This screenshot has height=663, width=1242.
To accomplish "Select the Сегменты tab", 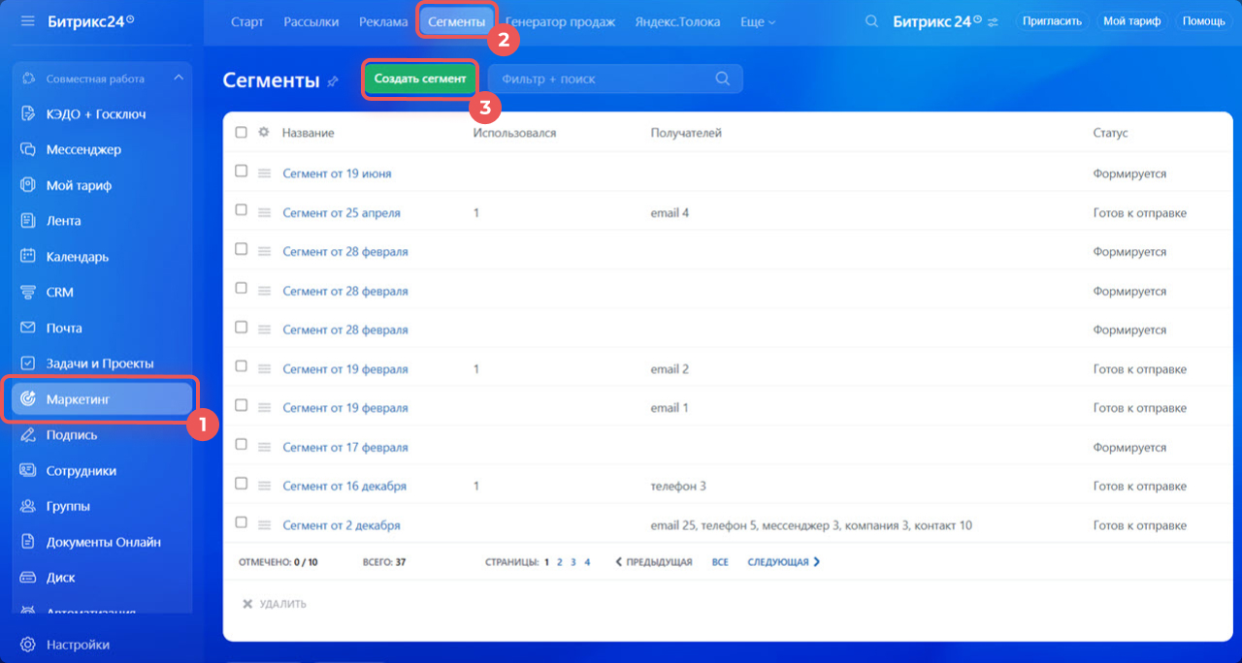I will point(456,21).
